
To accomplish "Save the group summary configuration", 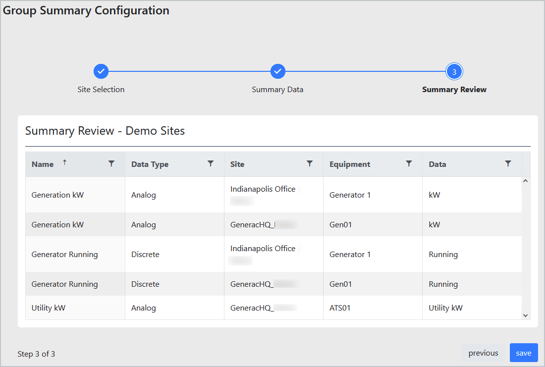I will [524, 353].
